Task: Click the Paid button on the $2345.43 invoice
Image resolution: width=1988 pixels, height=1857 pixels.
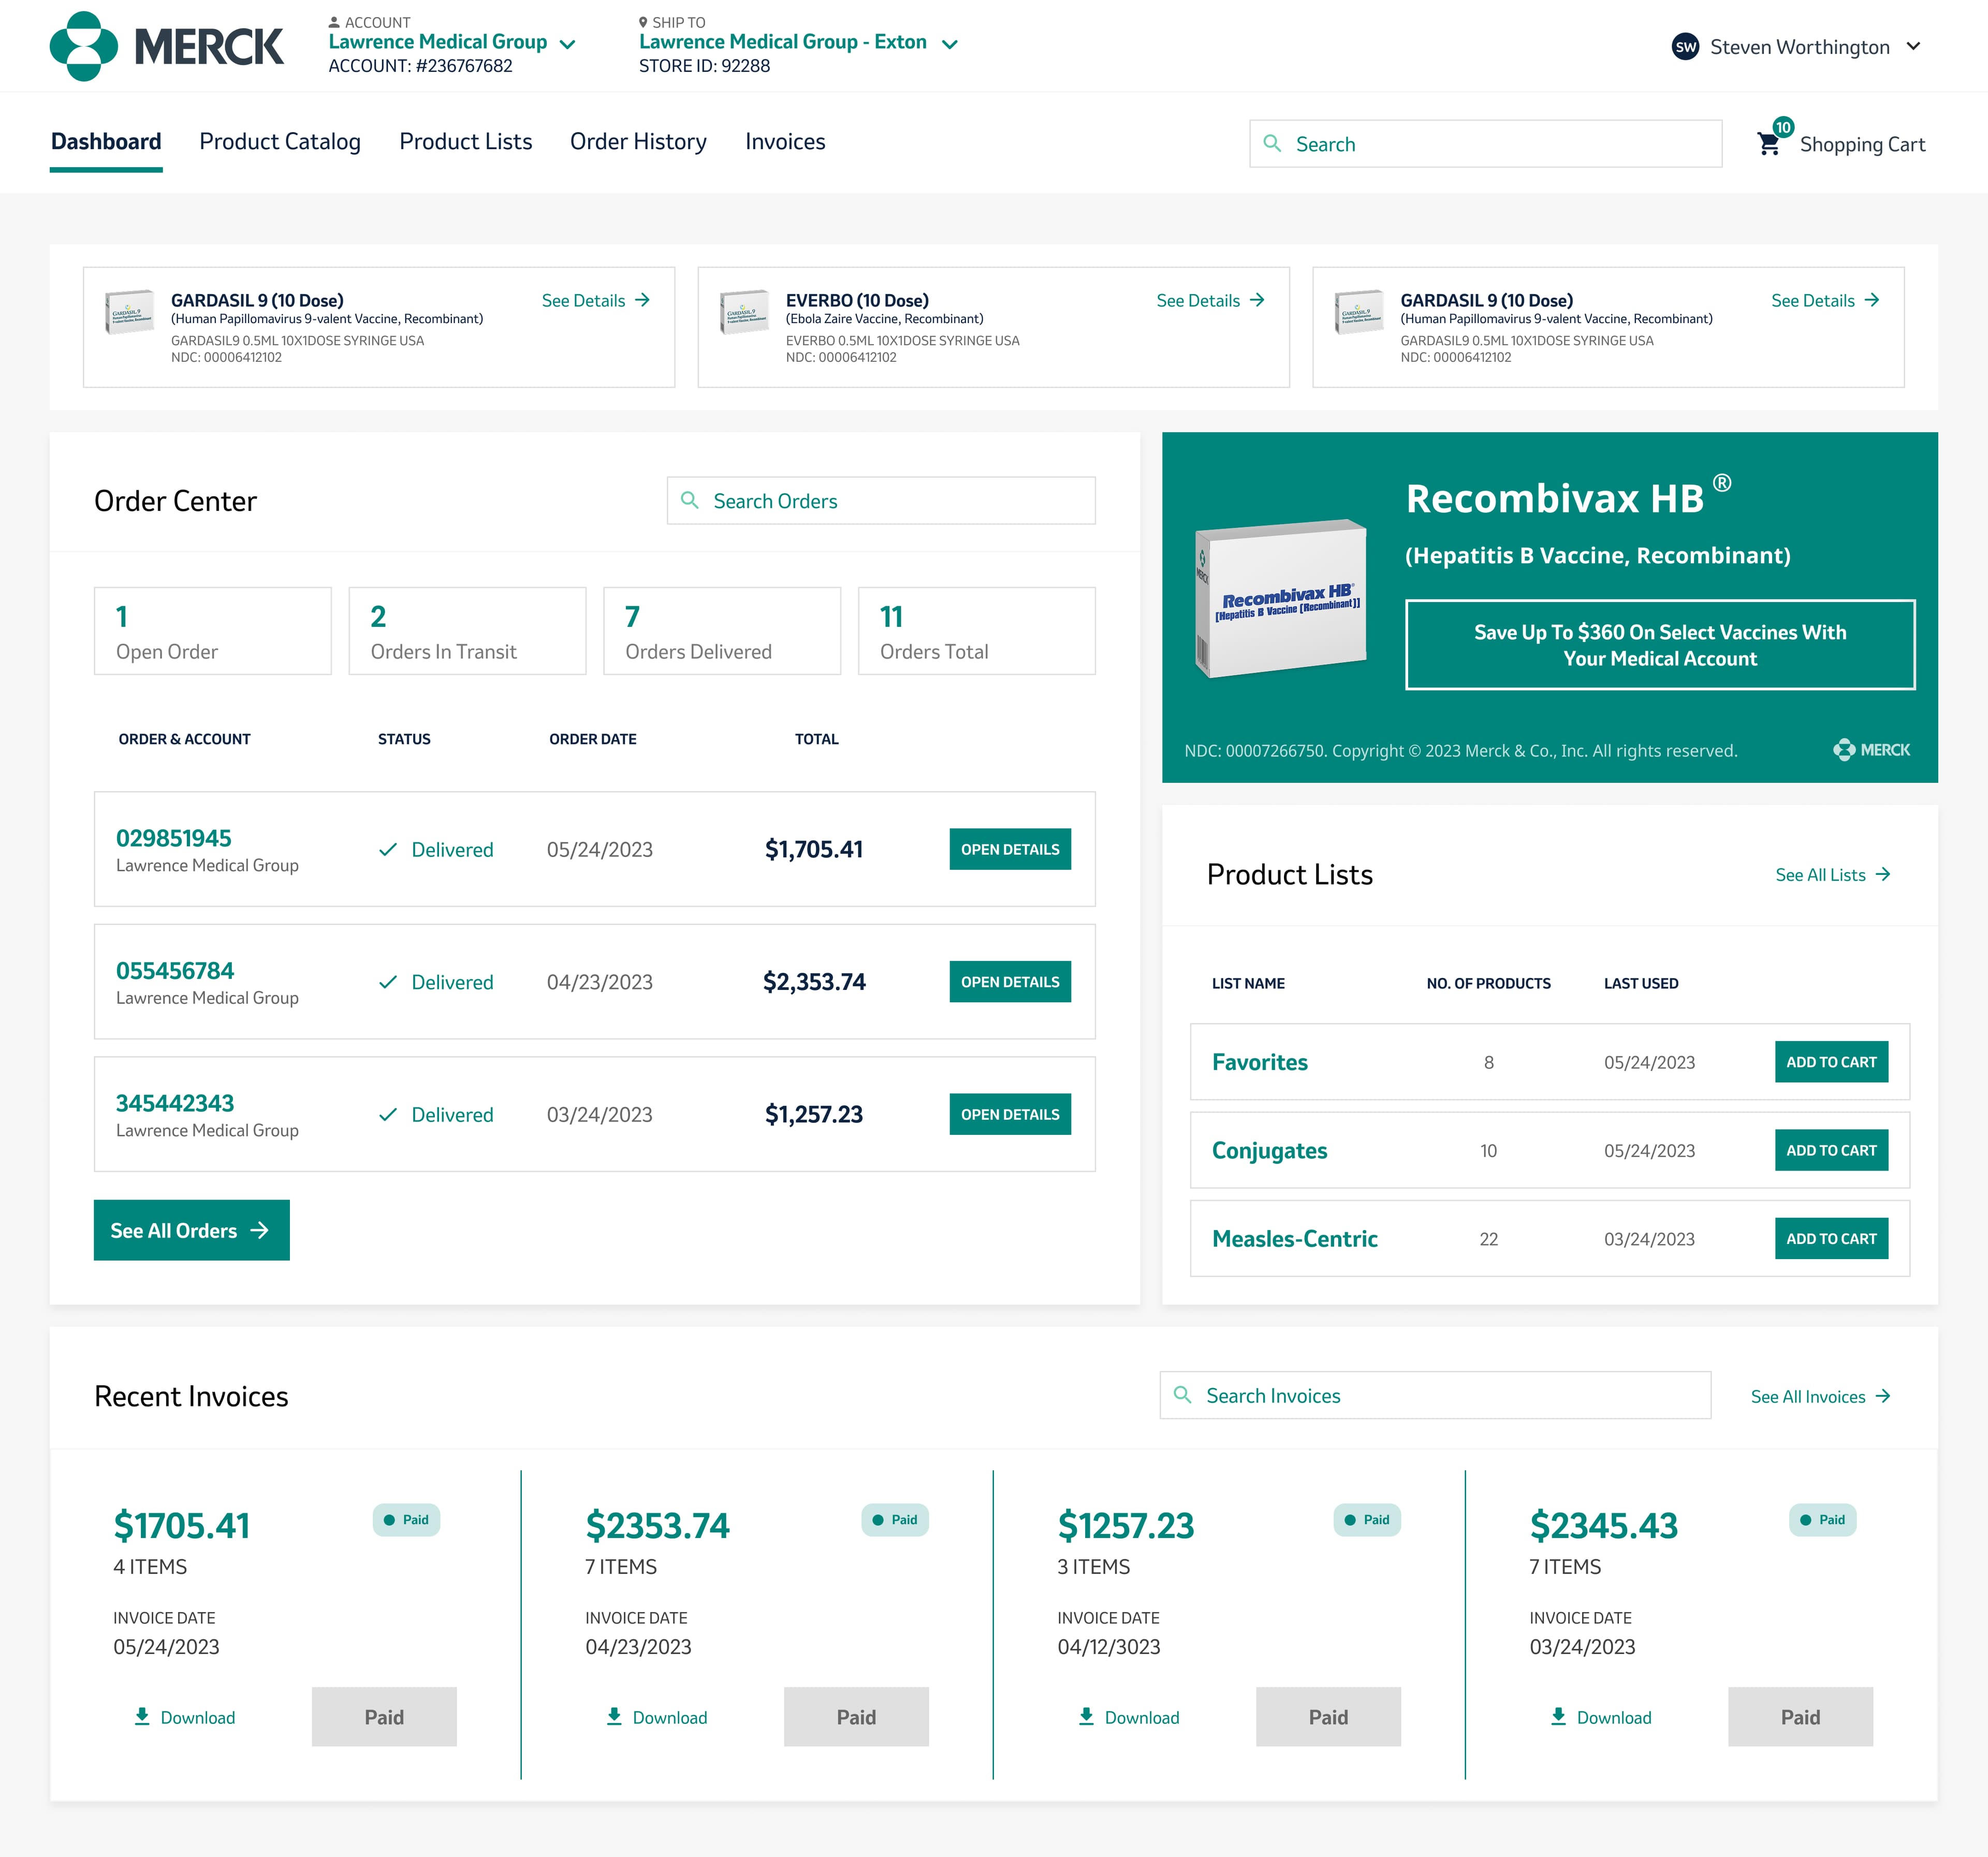Action: point(1800,1716)
